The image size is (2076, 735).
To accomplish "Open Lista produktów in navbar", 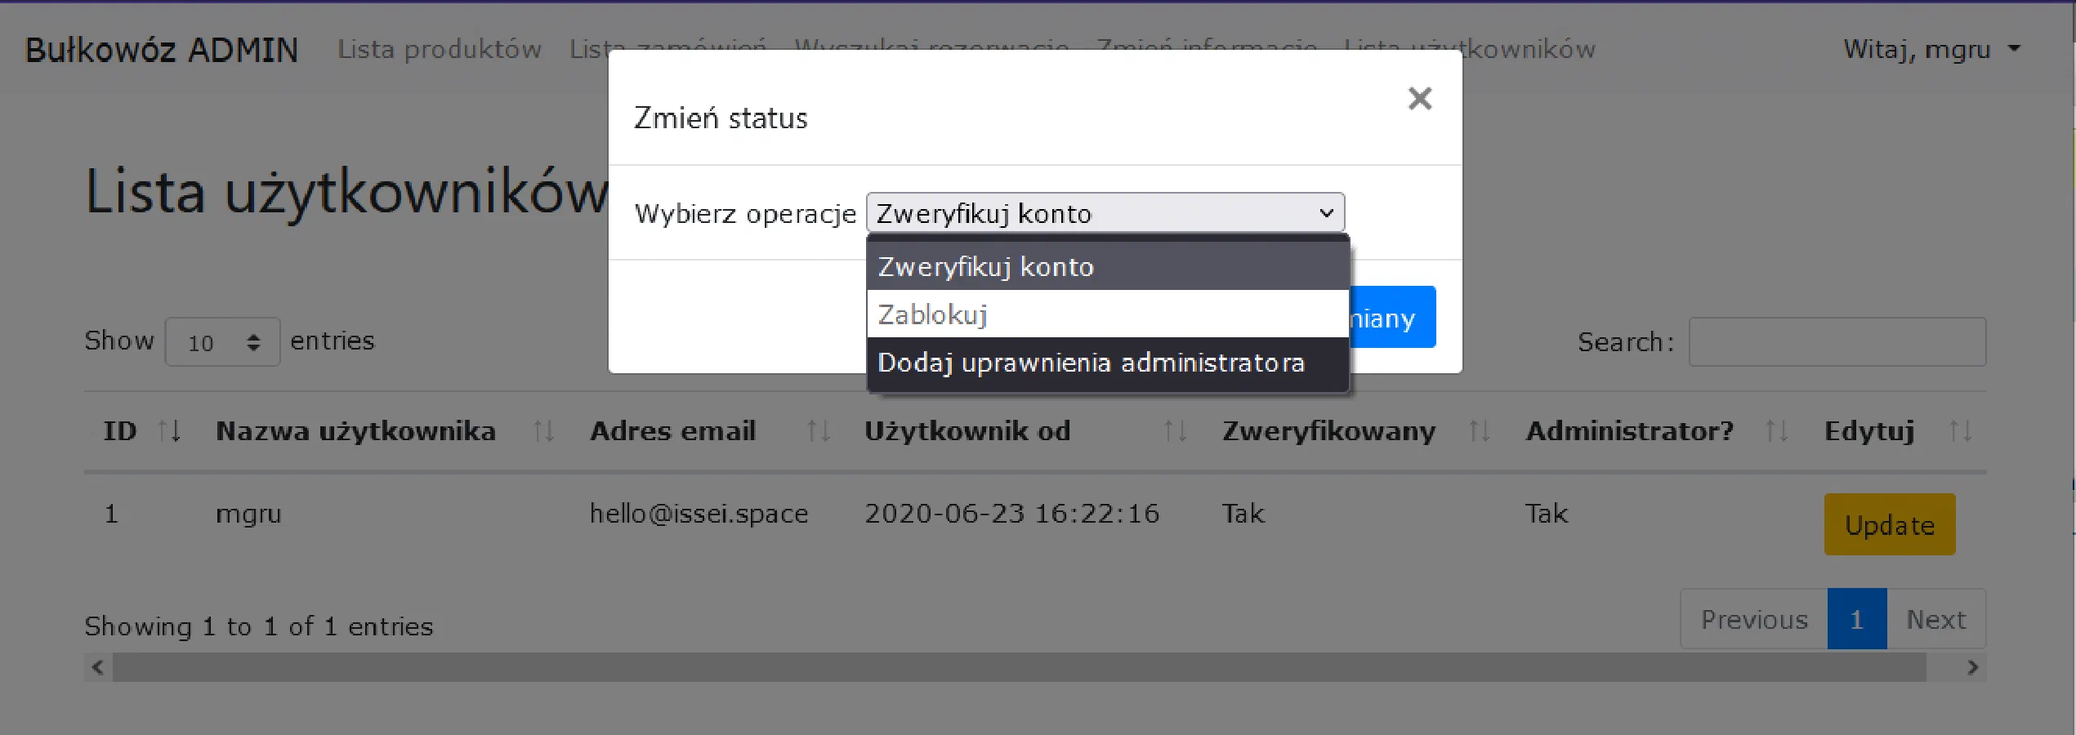I will point(440,50).
